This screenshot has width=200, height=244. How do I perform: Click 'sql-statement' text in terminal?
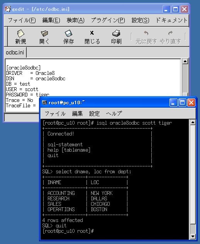click(x=65, y=144)
